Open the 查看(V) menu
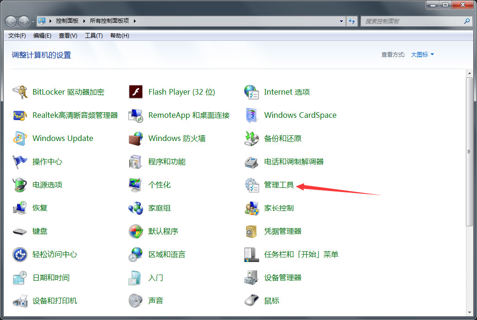Viewport: 477px width, 320px height. point(68,36)
